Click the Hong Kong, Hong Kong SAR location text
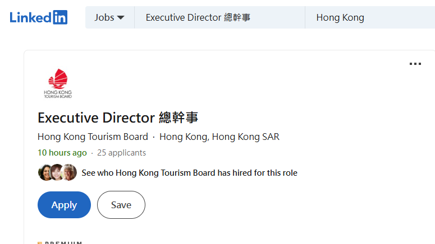 (x=219, y=137)
